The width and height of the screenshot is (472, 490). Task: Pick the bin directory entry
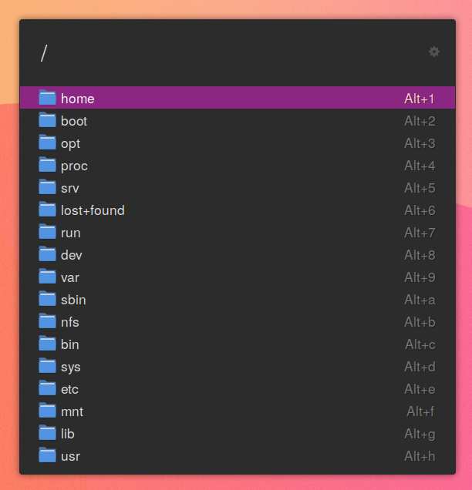tap(238, 344)
